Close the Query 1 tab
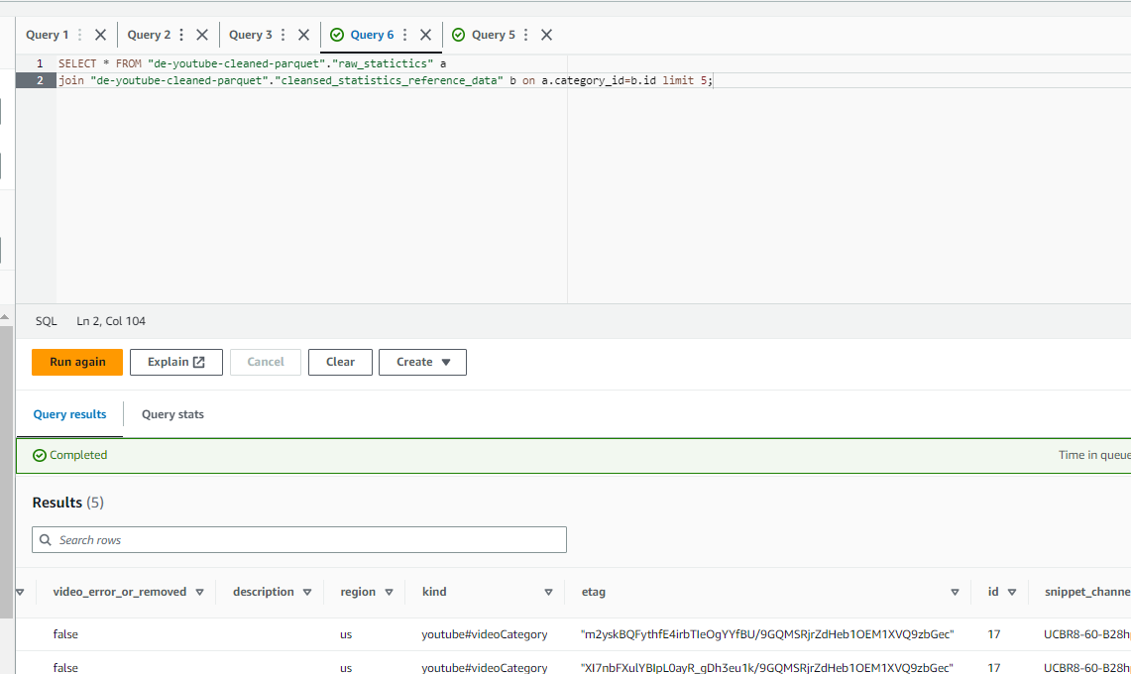The height and width of the screenshot is (674, 1131). [99, 34]
